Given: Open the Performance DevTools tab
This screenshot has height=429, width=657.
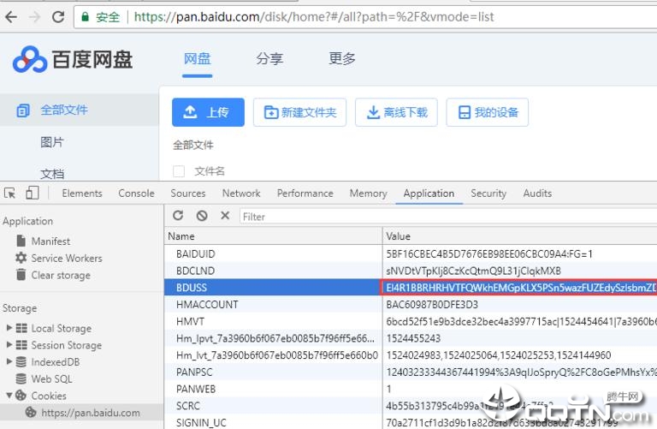Looking at the screenshot, I should [305, 194].
